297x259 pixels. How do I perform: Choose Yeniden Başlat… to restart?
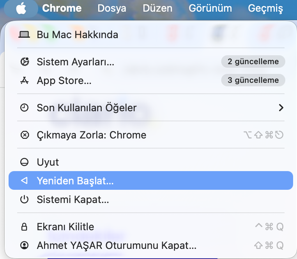(x=151, y=180)
